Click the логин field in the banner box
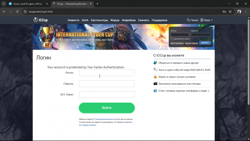Image resolution: width=250 pixels, height=141 pixels. [x=180, y=35]
